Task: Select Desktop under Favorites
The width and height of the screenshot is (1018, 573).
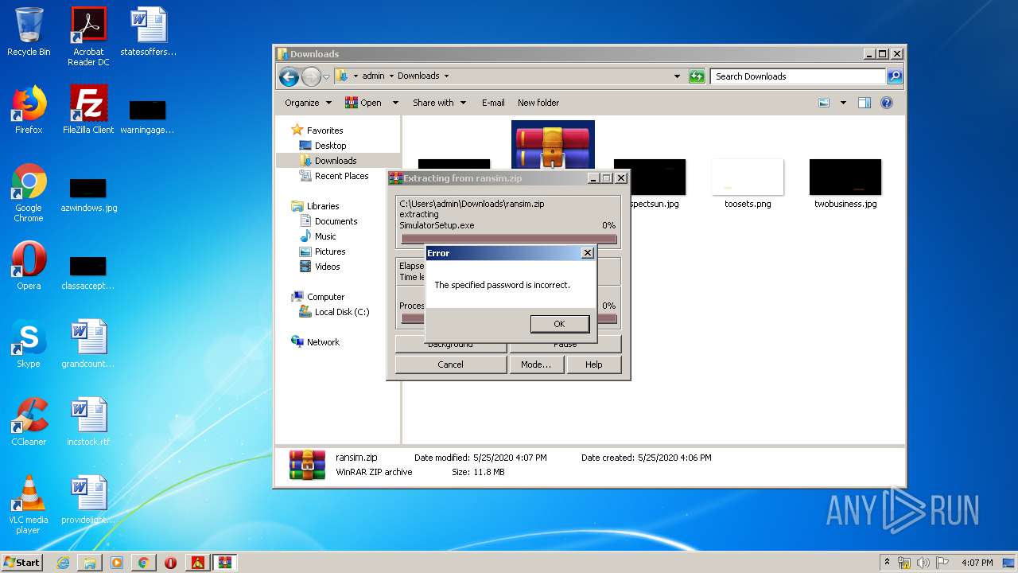Action: point(330,146)
